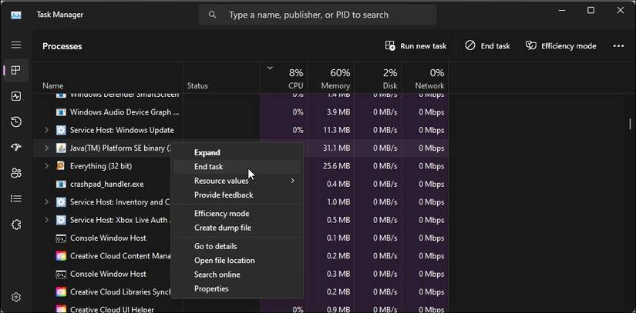Select Create dump file in context menu

222,228
